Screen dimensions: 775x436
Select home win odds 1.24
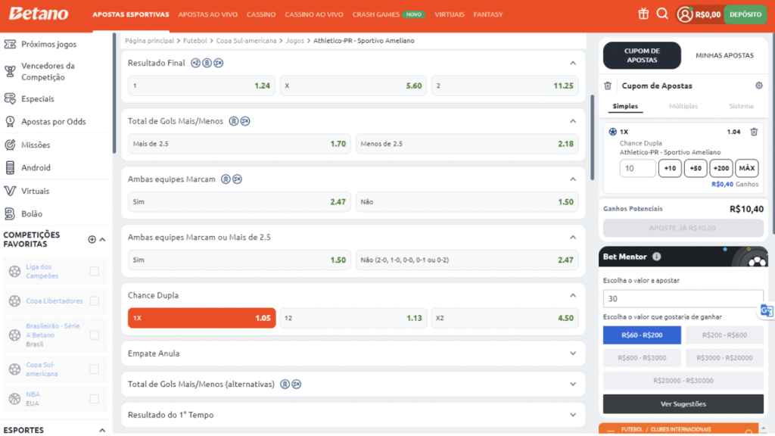tap(201, 86)
